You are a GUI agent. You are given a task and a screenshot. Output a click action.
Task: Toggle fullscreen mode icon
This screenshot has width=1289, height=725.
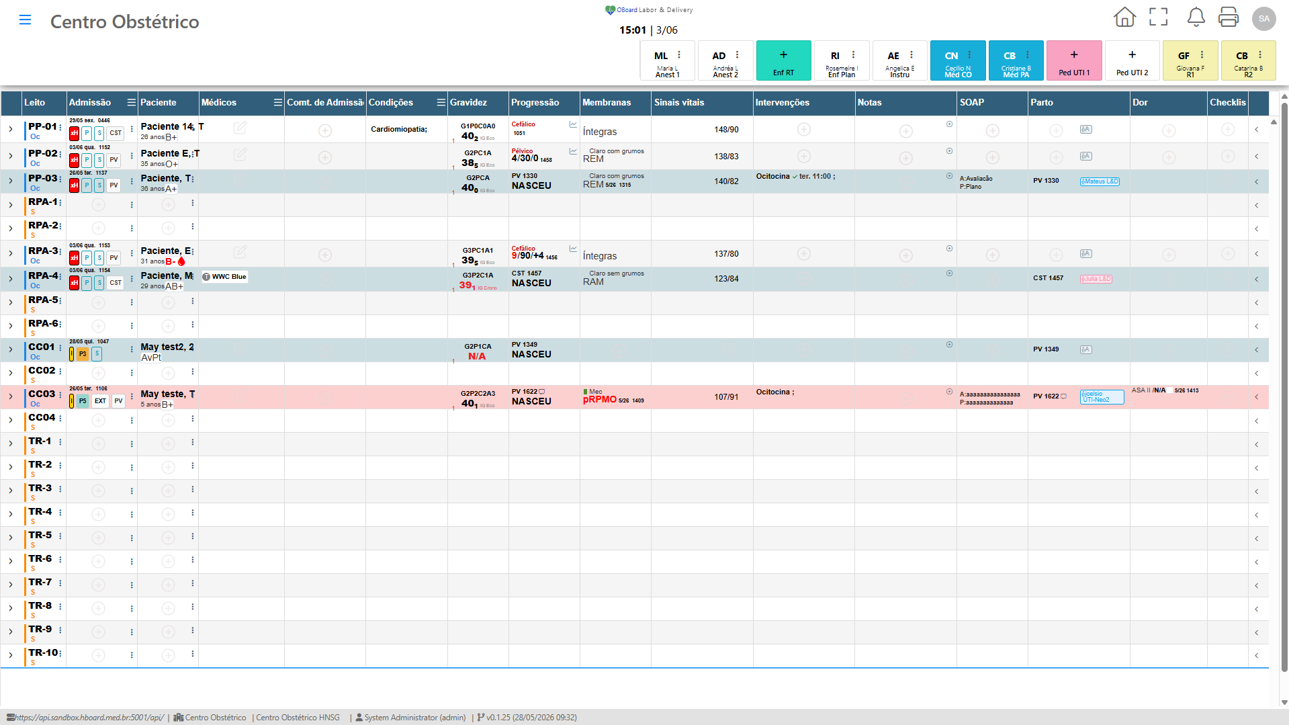click(x=1159, y=17)
